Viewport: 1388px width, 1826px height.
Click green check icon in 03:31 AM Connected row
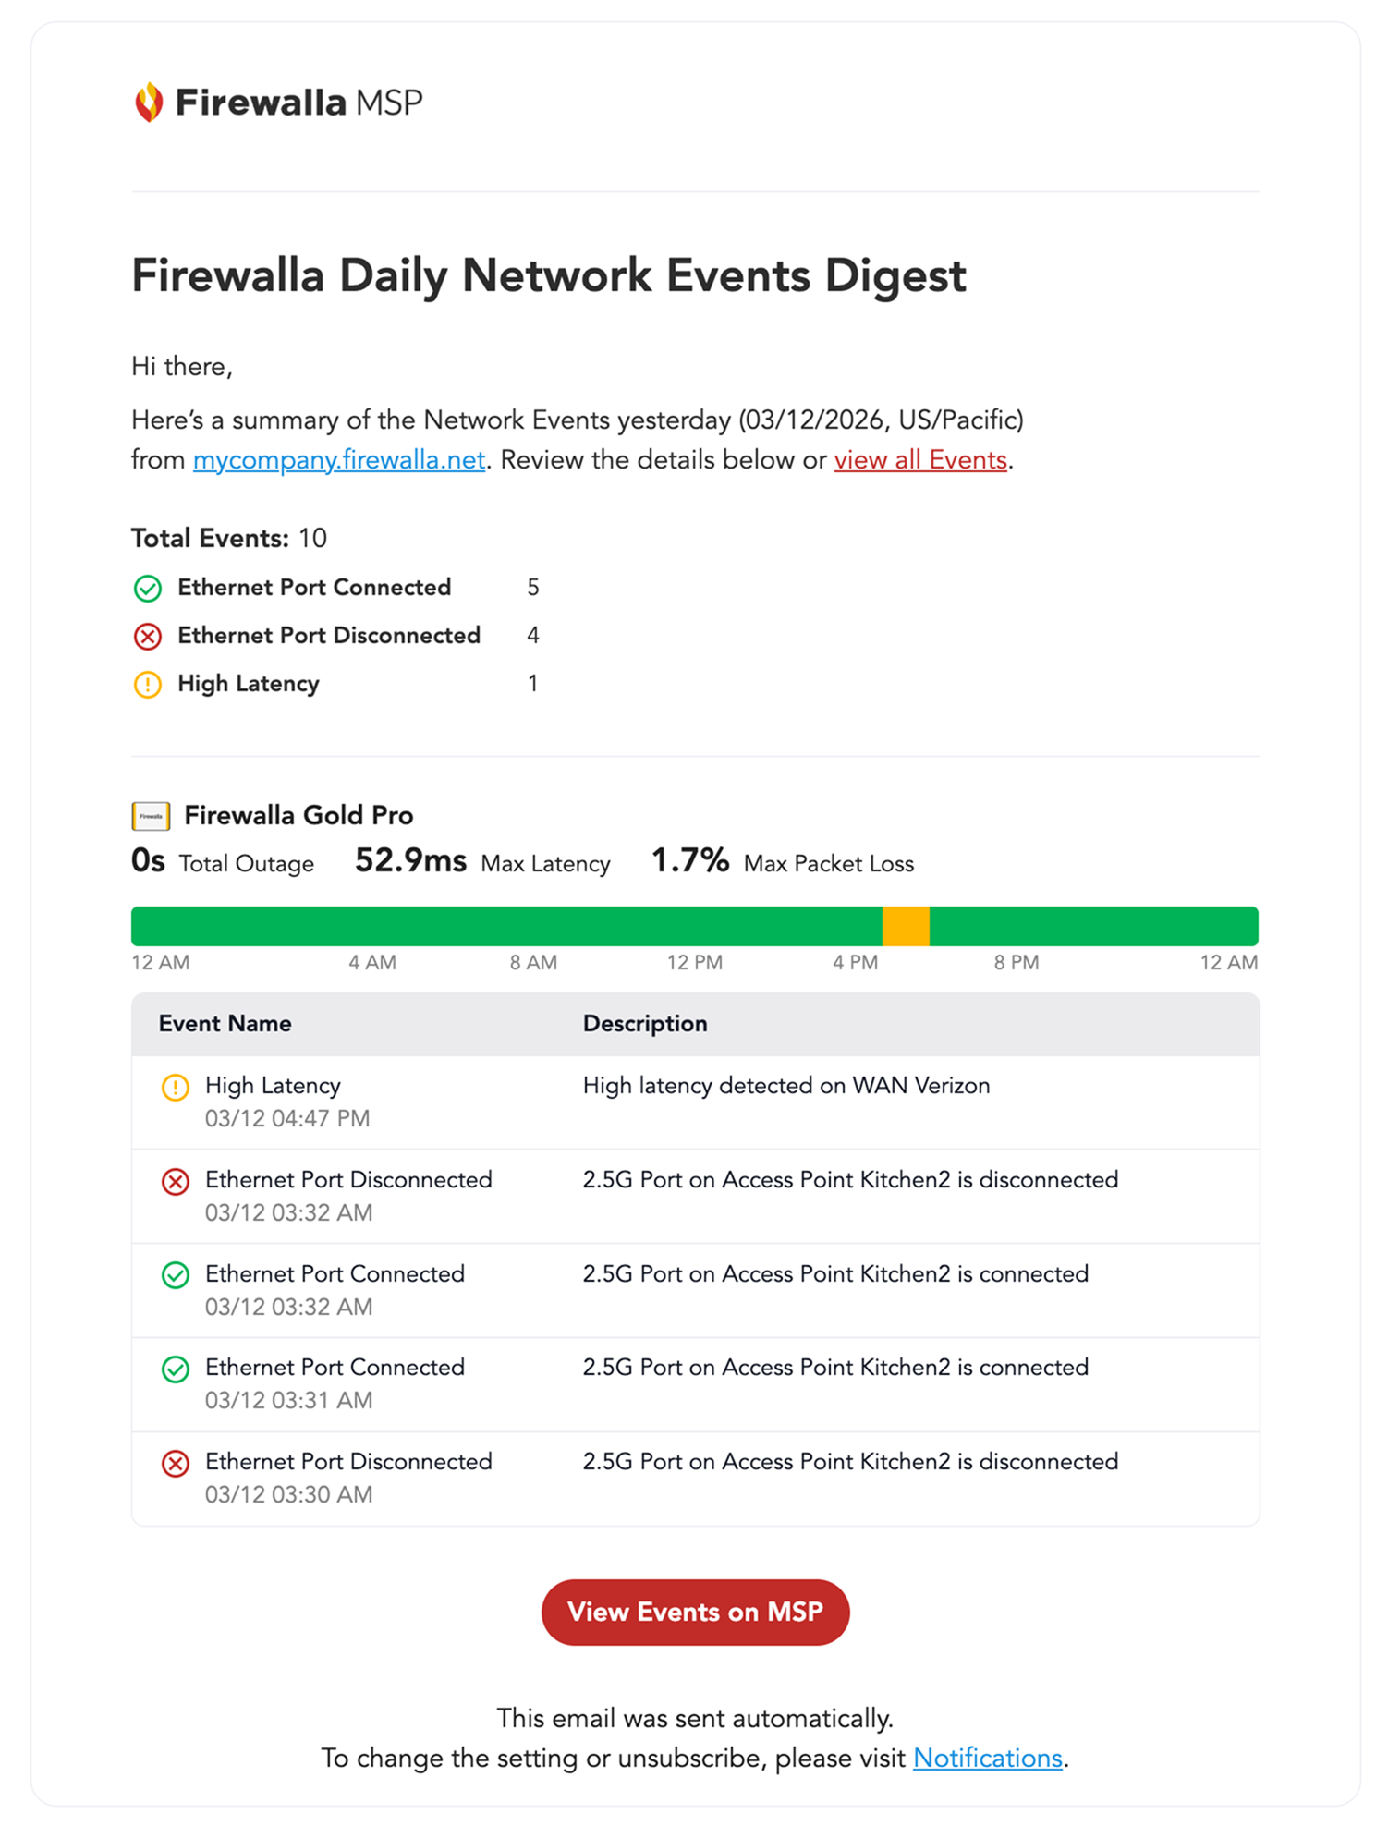[x=176, y=1369]
